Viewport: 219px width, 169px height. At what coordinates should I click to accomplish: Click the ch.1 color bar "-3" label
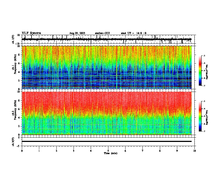[204, 56]
